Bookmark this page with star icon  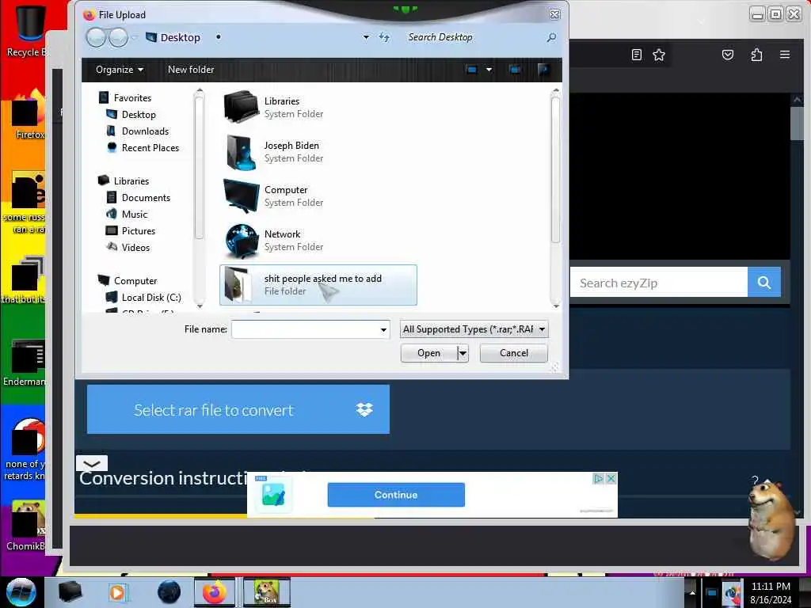pyautogui.click(x=659, y=55)
